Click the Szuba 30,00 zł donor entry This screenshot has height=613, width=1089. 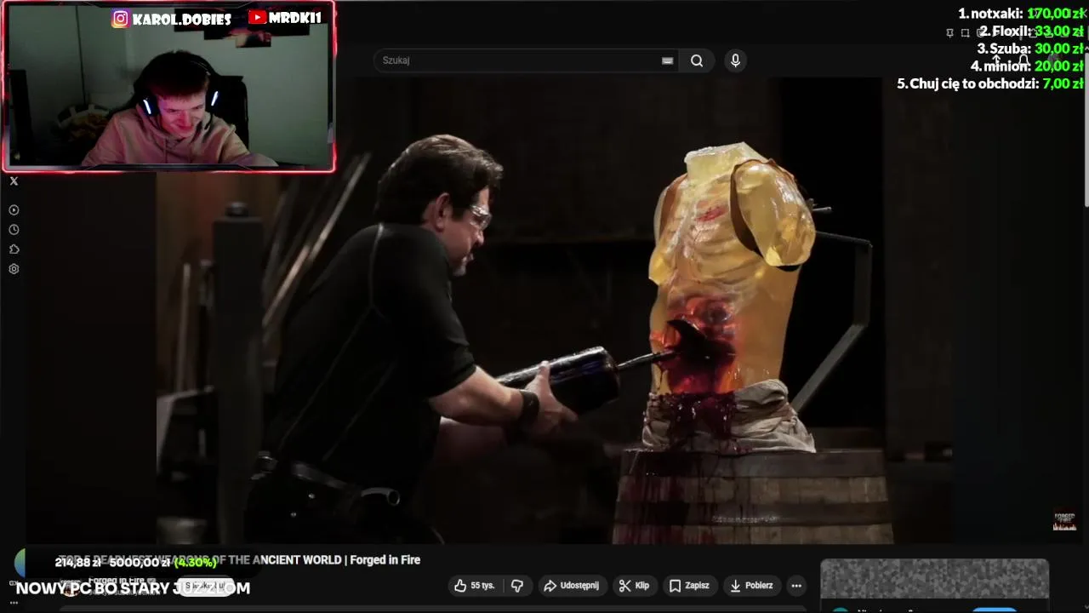click(1030, 49)
